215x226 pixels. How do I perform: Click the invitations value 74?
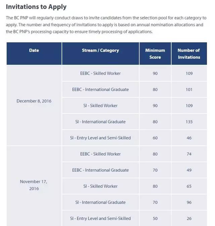(189, 154)
